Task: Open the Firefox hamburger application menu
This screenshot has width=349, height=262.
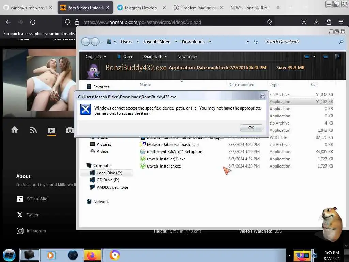Action: [341, 22]
